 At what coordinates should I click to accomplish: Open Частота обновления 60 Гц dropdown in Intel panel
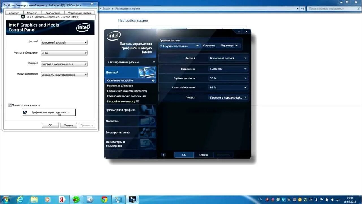pos(228,88)
